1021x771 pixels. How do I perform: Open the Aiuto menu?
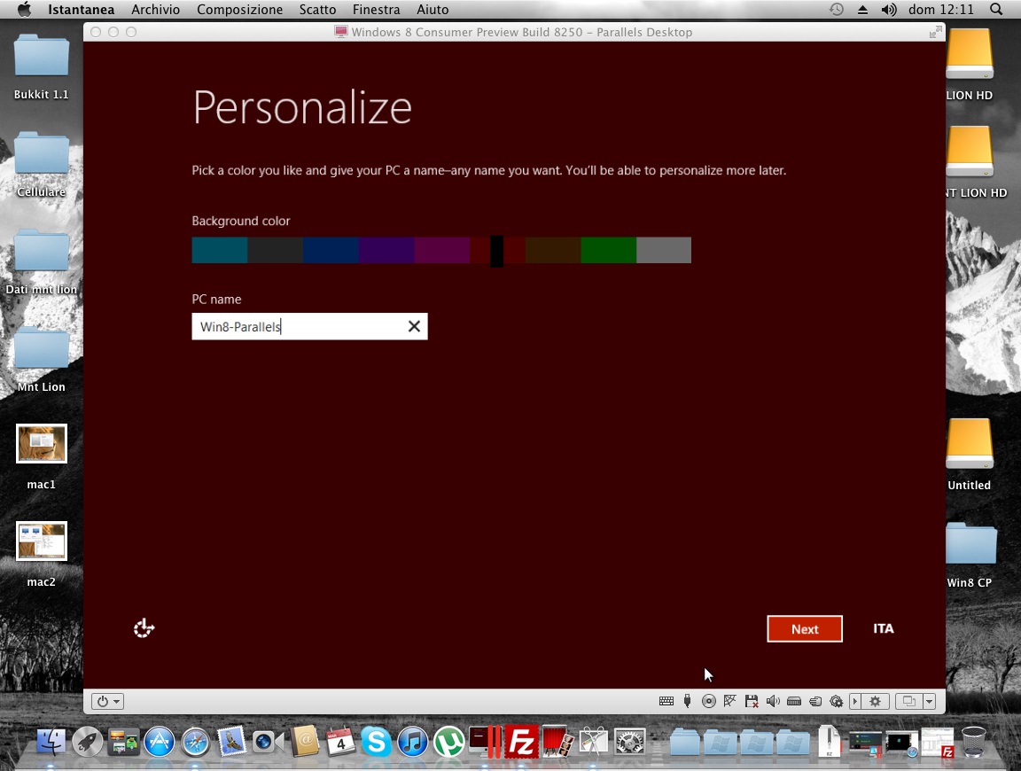click(433, 9)
